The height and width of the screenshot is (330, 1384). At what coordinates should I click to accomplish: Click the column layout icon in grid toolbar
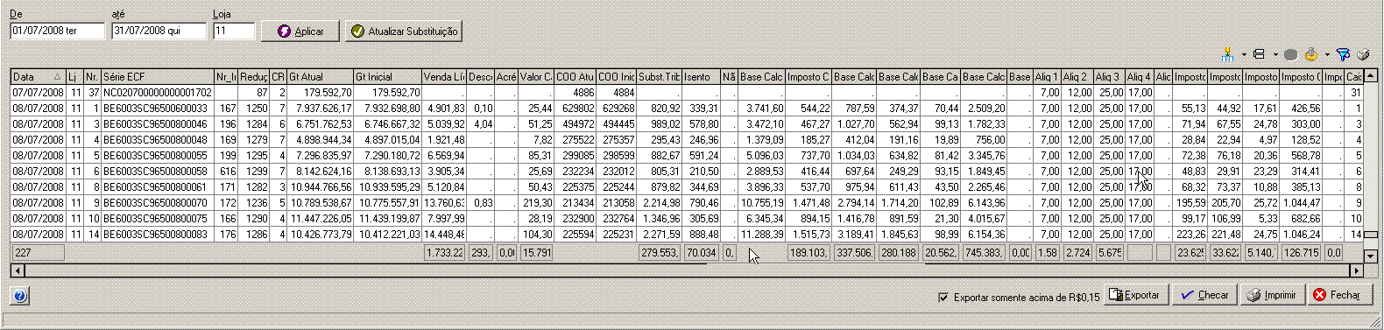[x=1259, y=54]
